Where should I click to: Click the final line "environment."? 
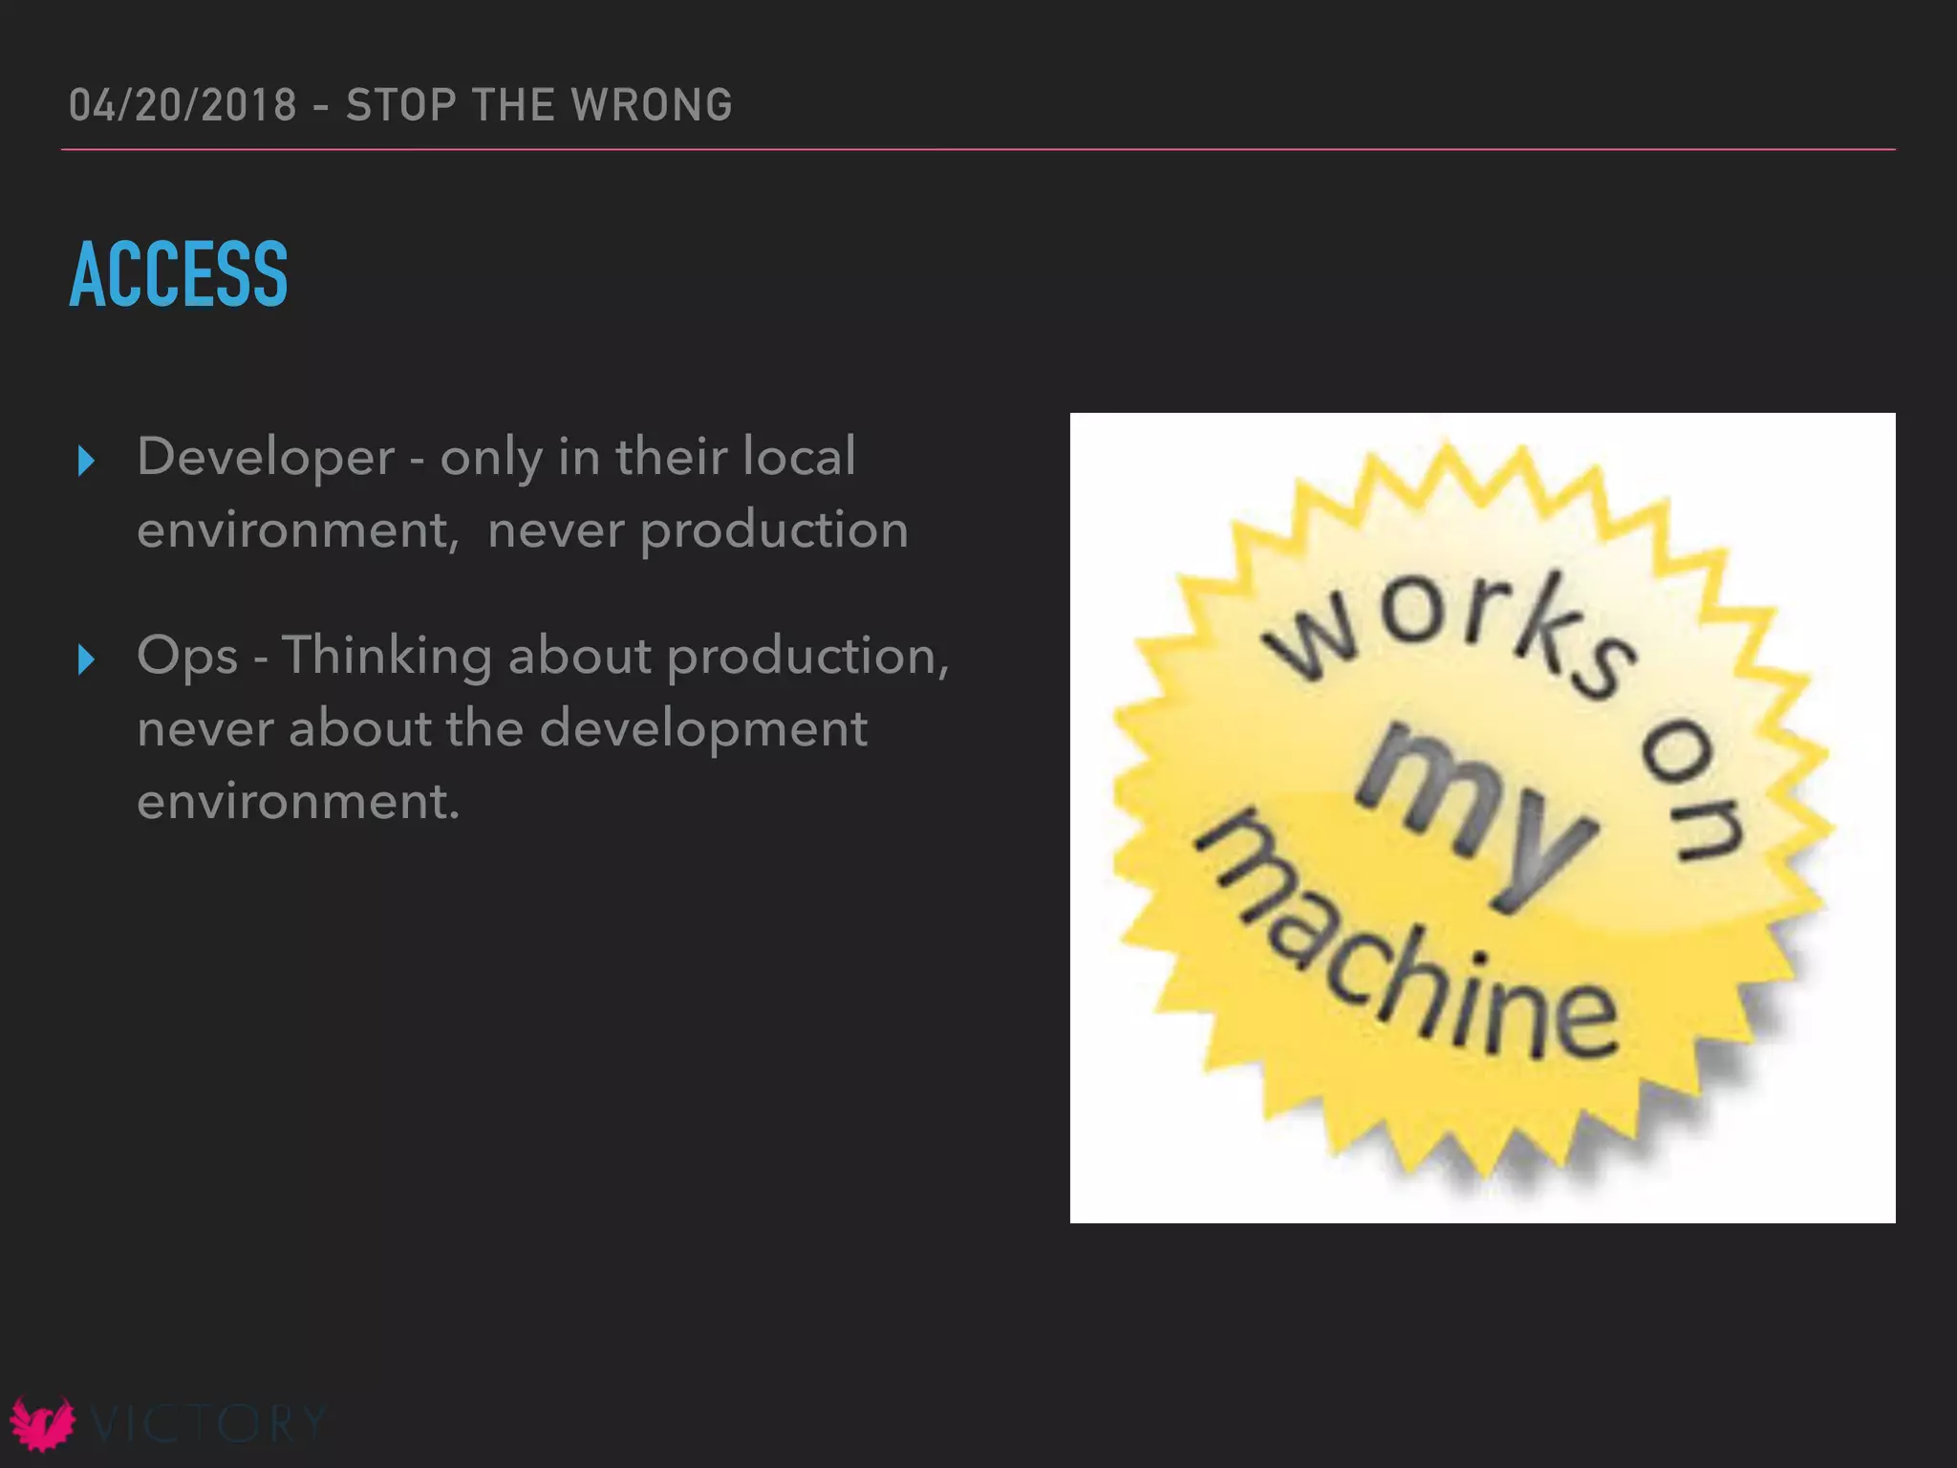[x=298, y=802]
